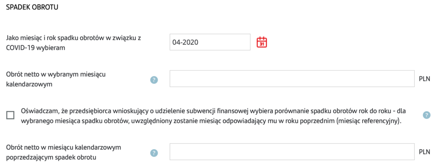Click 'Obrót netto w miesiącu kalendarzowym' label line
The image size is (441, 166).
63,147
